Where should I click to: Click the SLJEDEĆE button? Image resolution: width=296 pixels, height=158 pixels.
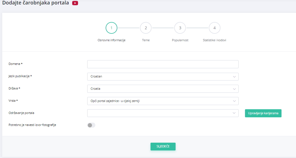[x=163, y=147]
